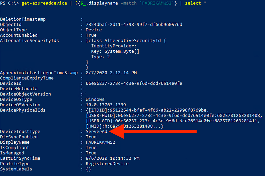
Task: Click the IsManaged True value
Action: click(x=91, y=153)
